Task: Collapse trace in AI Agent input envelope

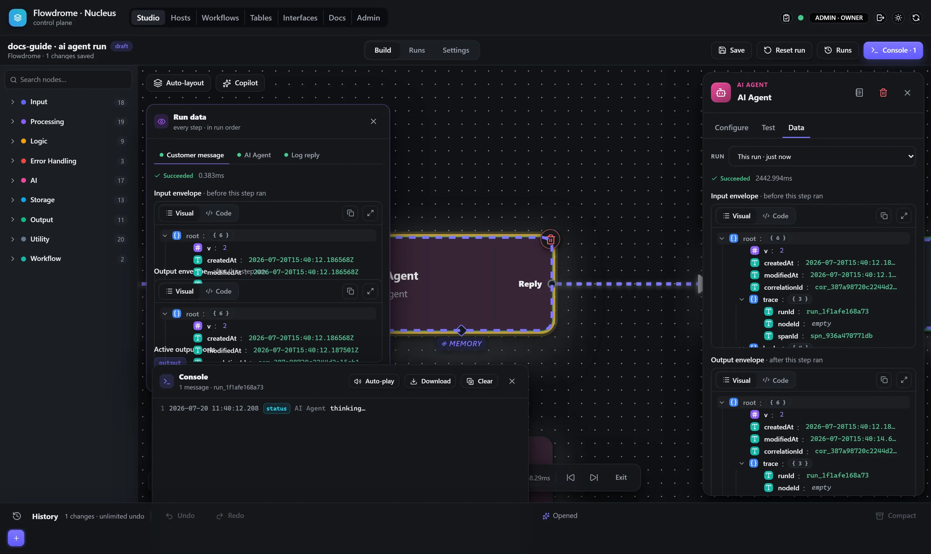Action: pyautogui.click(x=742, y=299)
